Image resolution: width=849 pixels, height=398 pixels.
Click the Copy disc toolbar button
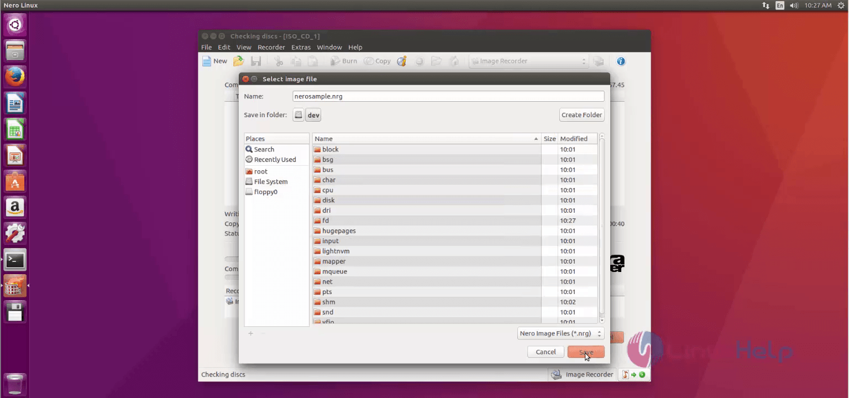click(x=378, y=61)
